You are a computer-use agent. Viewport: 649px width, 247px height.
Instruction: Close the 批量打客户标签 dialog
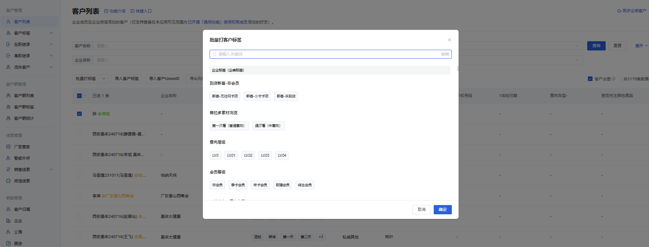449,40
